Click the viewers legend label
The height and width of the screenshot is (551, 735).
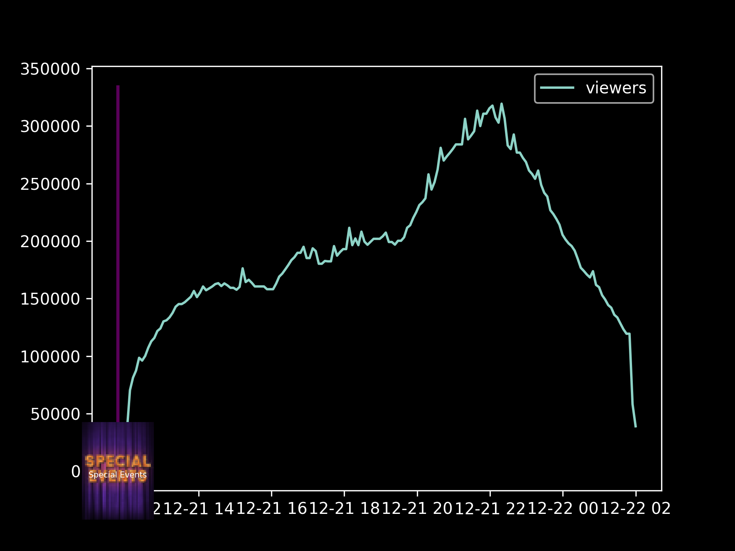tap(616, 88)
